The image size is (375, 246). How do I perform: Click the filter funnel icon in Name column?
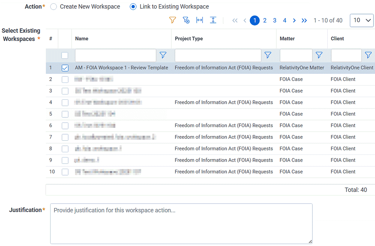pyautogui.click(x=163, y=55)
